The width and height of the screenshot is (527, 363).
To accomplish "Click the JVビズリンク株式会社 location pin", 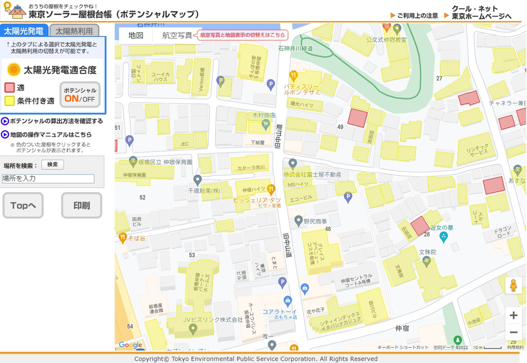I will 193,329.
